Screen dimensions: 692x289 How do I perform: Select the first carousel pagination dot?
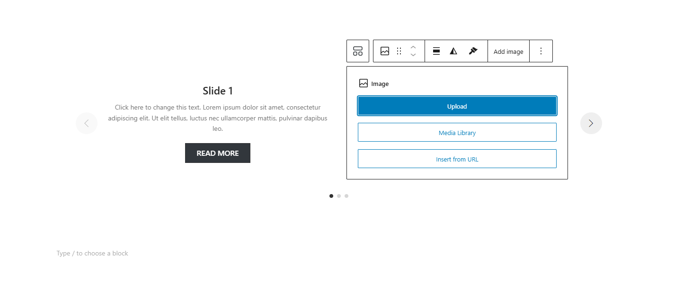click(331, 195)
